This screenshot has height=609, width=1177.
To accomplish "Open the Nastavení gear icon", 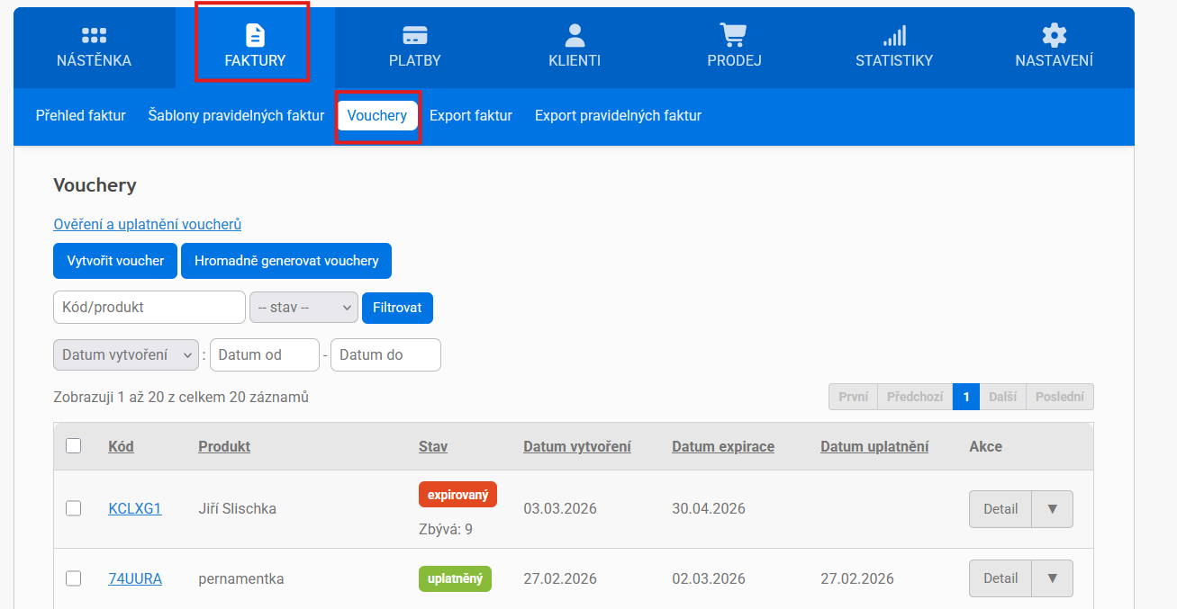I will (1054, 35).
